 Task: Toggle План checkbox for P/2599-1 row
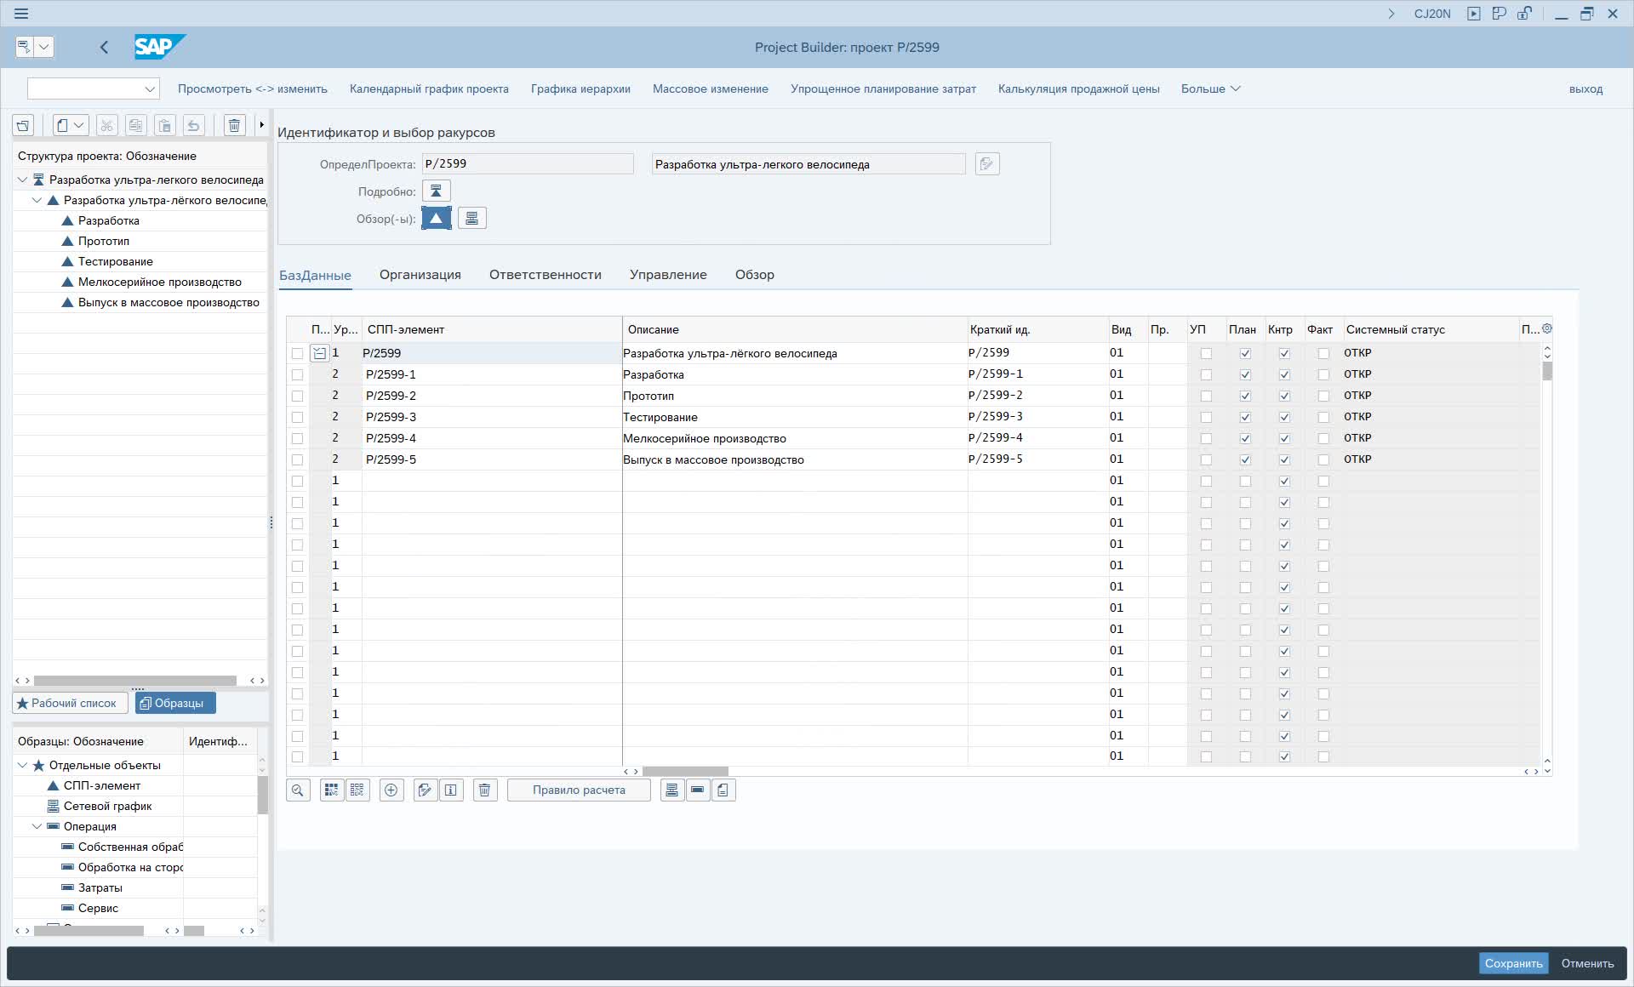pos(1245,374)
